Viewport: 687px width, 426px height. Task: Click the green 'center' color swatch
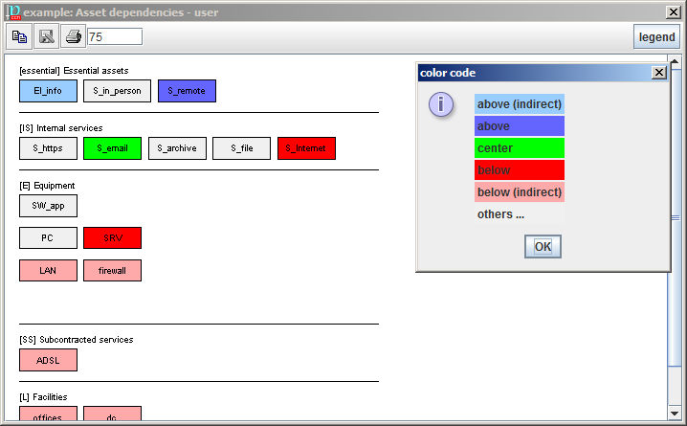click(x=520, y=148)
